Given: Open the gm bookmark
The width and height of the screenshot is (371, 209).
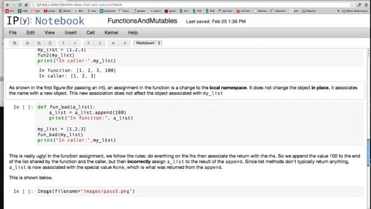Looking at the screenshot, I should [36, 11].
